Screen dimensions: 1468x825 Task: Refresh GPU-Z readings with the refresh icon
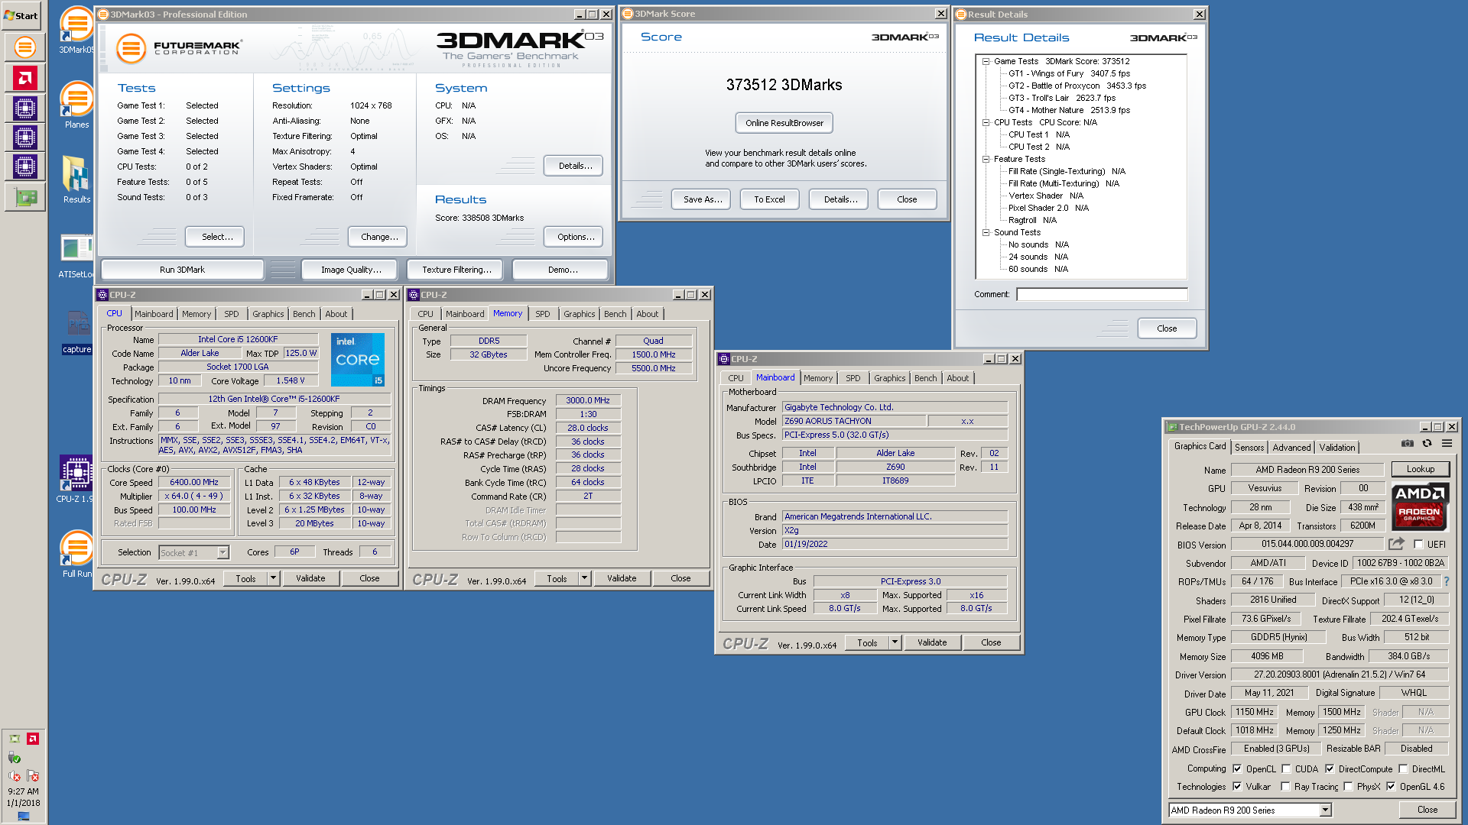(1427, 444)
